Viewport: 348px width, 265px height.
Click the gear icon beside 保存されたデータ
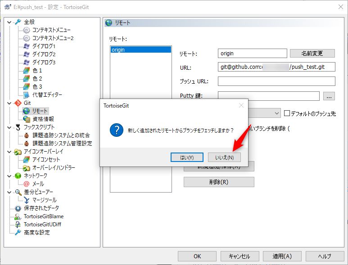pos(18,208)
